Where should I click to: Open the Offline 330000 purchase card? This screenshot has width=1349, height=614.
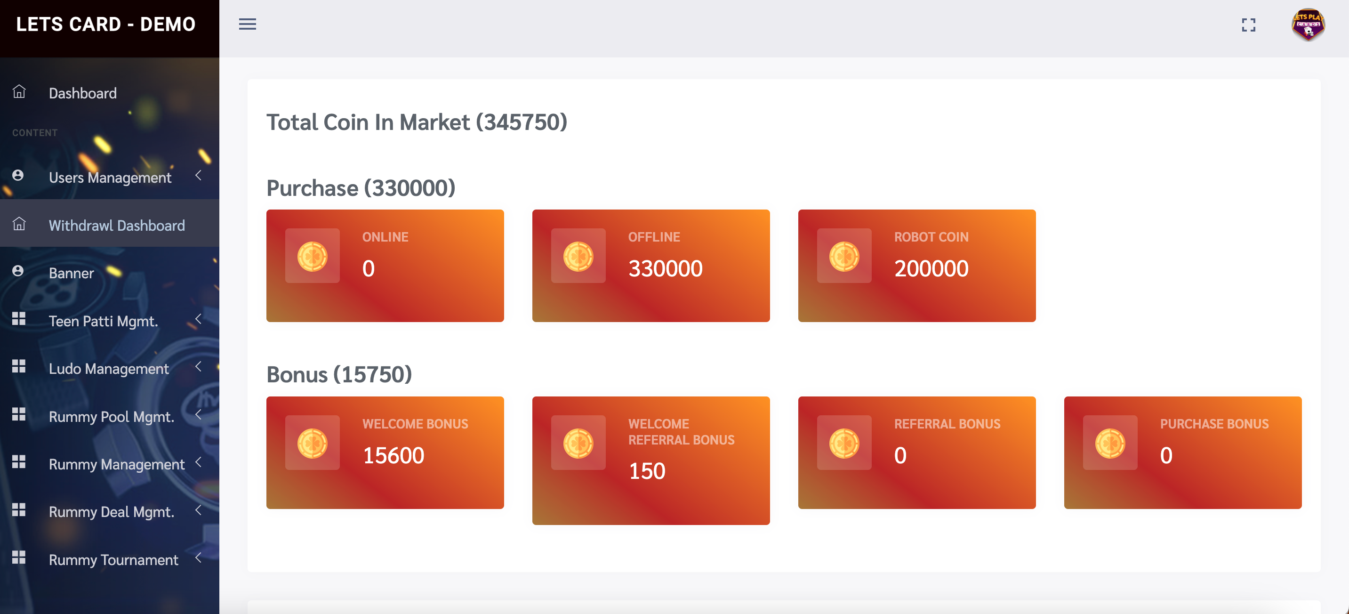(x=651, y=266)
